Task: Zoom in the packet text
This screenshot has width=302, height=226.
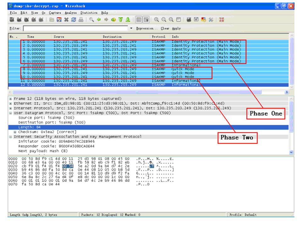Action: (x=156, y=19)
